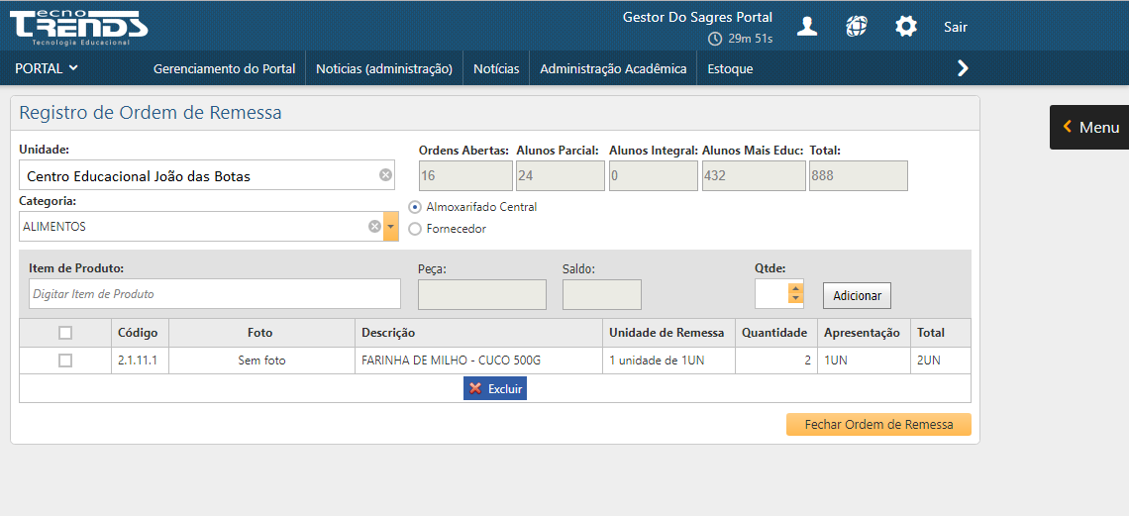Viewport: 1129px width, 516px height.
Task: Click the globe language icon
Action: point(856,27)
